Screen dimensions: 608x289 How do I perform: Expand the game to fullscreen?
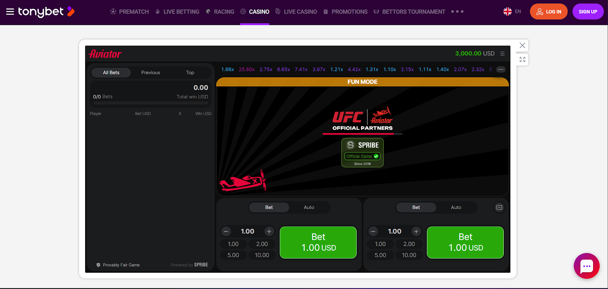[x=522, y=59]
